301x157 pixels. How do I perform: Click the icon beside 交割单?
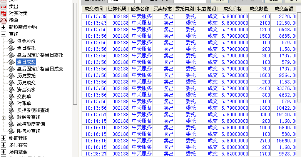coord(12,96)
